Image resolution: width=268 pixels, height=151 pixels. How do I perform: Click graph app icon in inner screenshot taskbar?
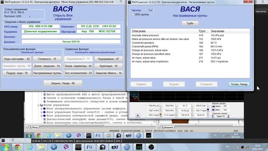click(149, 135)
